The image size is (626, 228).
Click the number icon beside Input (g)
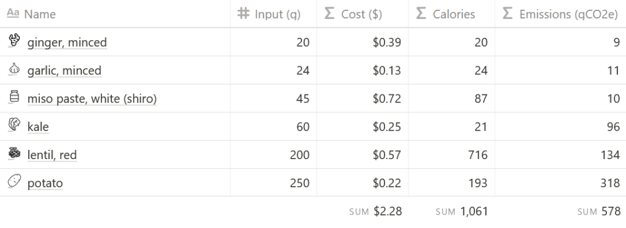coord(243,13)
